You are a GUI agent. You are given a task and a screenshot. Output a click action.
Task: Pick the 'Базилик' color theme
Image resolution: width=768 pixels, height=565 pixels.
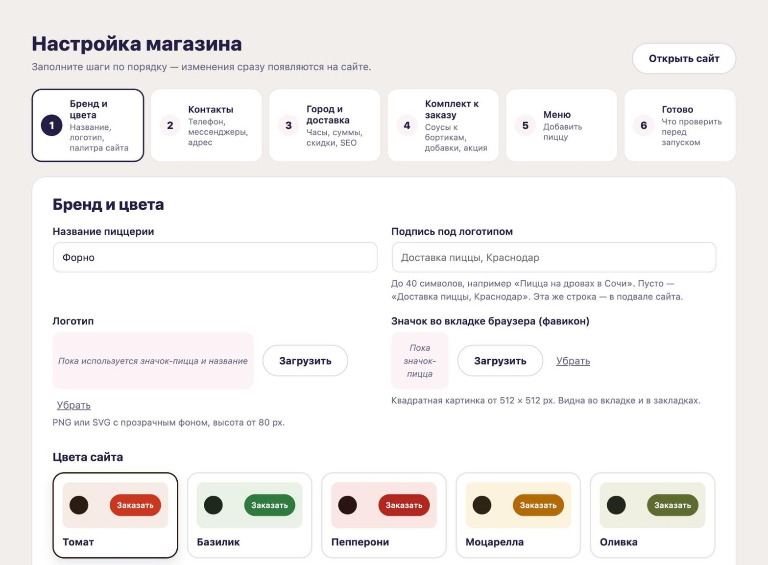pyautogui.click(x=250, y=515)
